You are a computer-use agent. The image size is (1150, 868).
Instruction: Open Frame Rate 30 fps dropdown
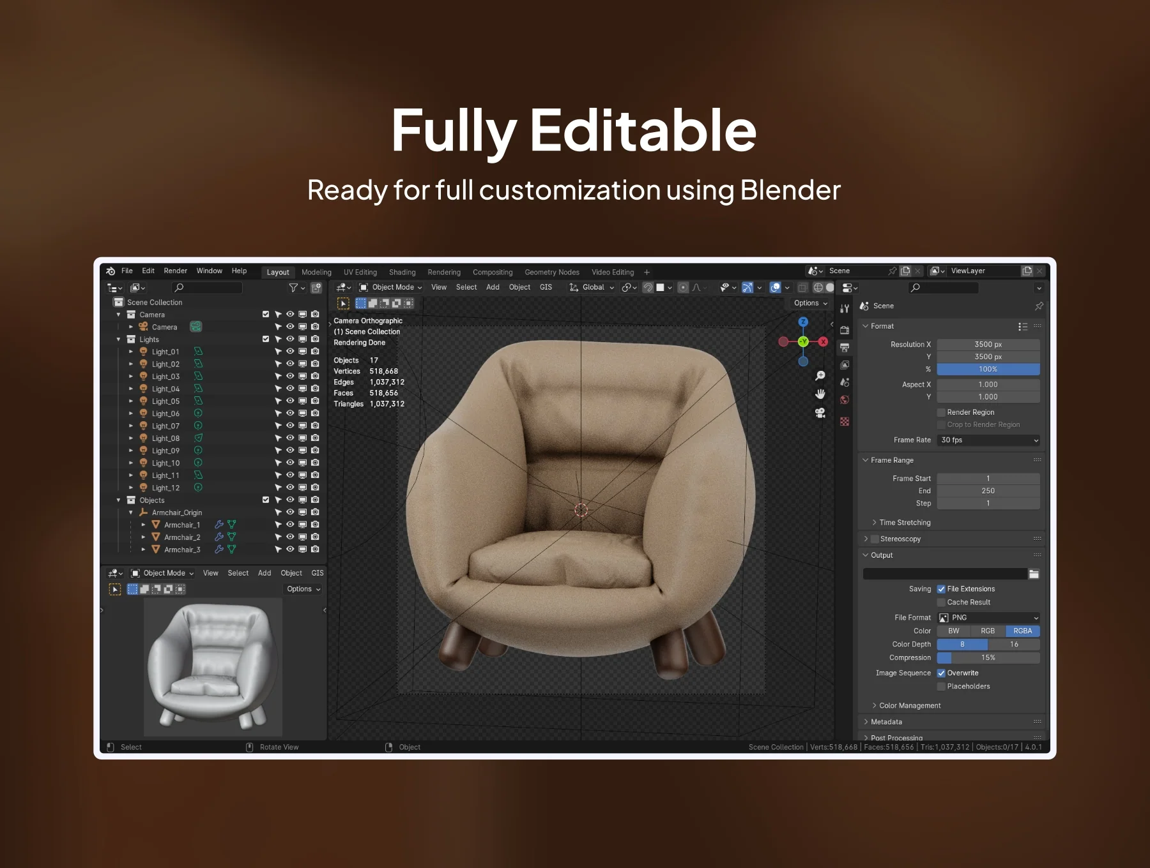(988, 440)
